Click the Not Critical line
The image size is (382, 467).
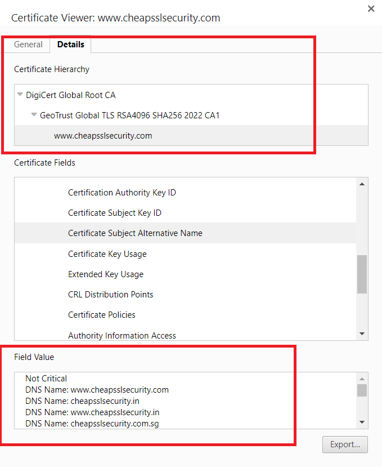46,379
